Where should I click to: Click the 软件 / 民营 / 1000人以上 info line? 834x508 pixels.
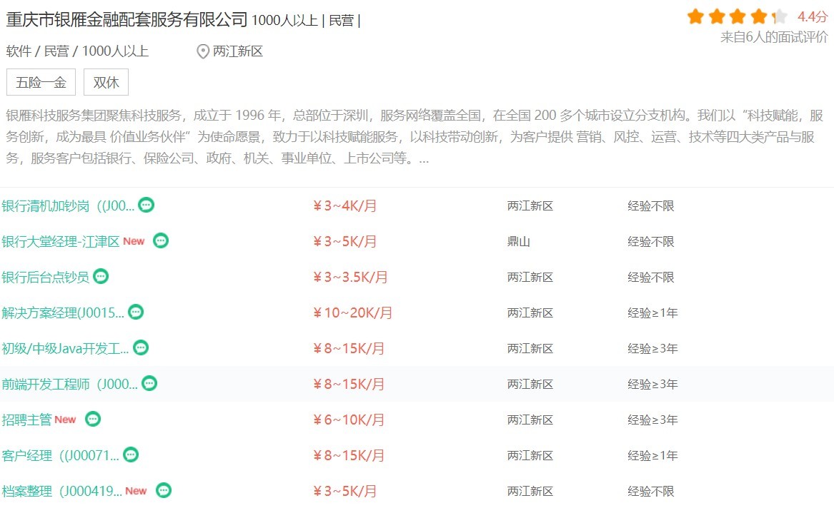77,51
